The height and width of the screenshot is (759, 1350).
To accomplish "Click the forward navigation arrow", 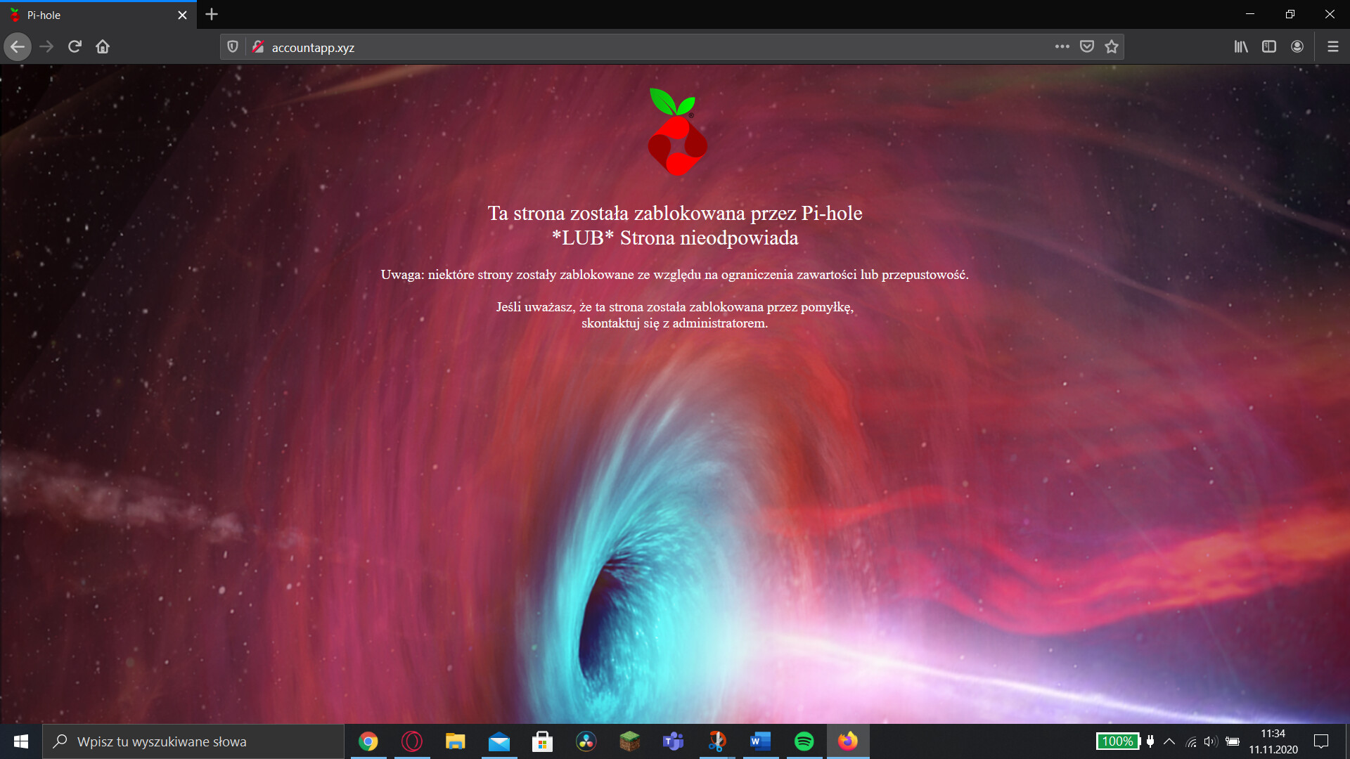I will pyautogui.click(x=46, y=47).
